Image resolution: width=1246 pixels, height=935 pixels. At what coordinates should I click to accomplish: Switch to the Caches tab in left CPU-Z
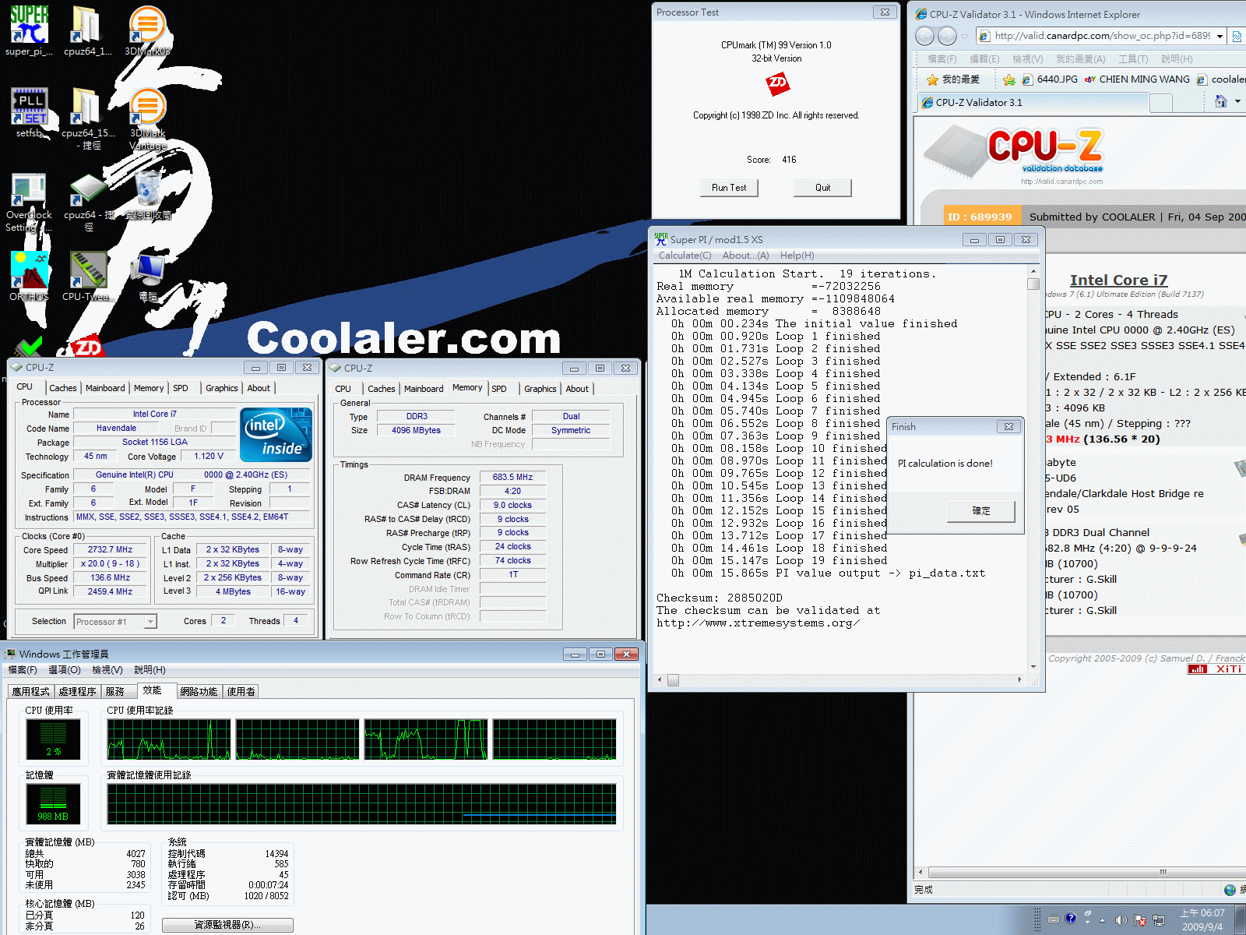63,388
